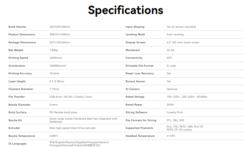Select the 220*220*250mm build volume value

point(60,27)
